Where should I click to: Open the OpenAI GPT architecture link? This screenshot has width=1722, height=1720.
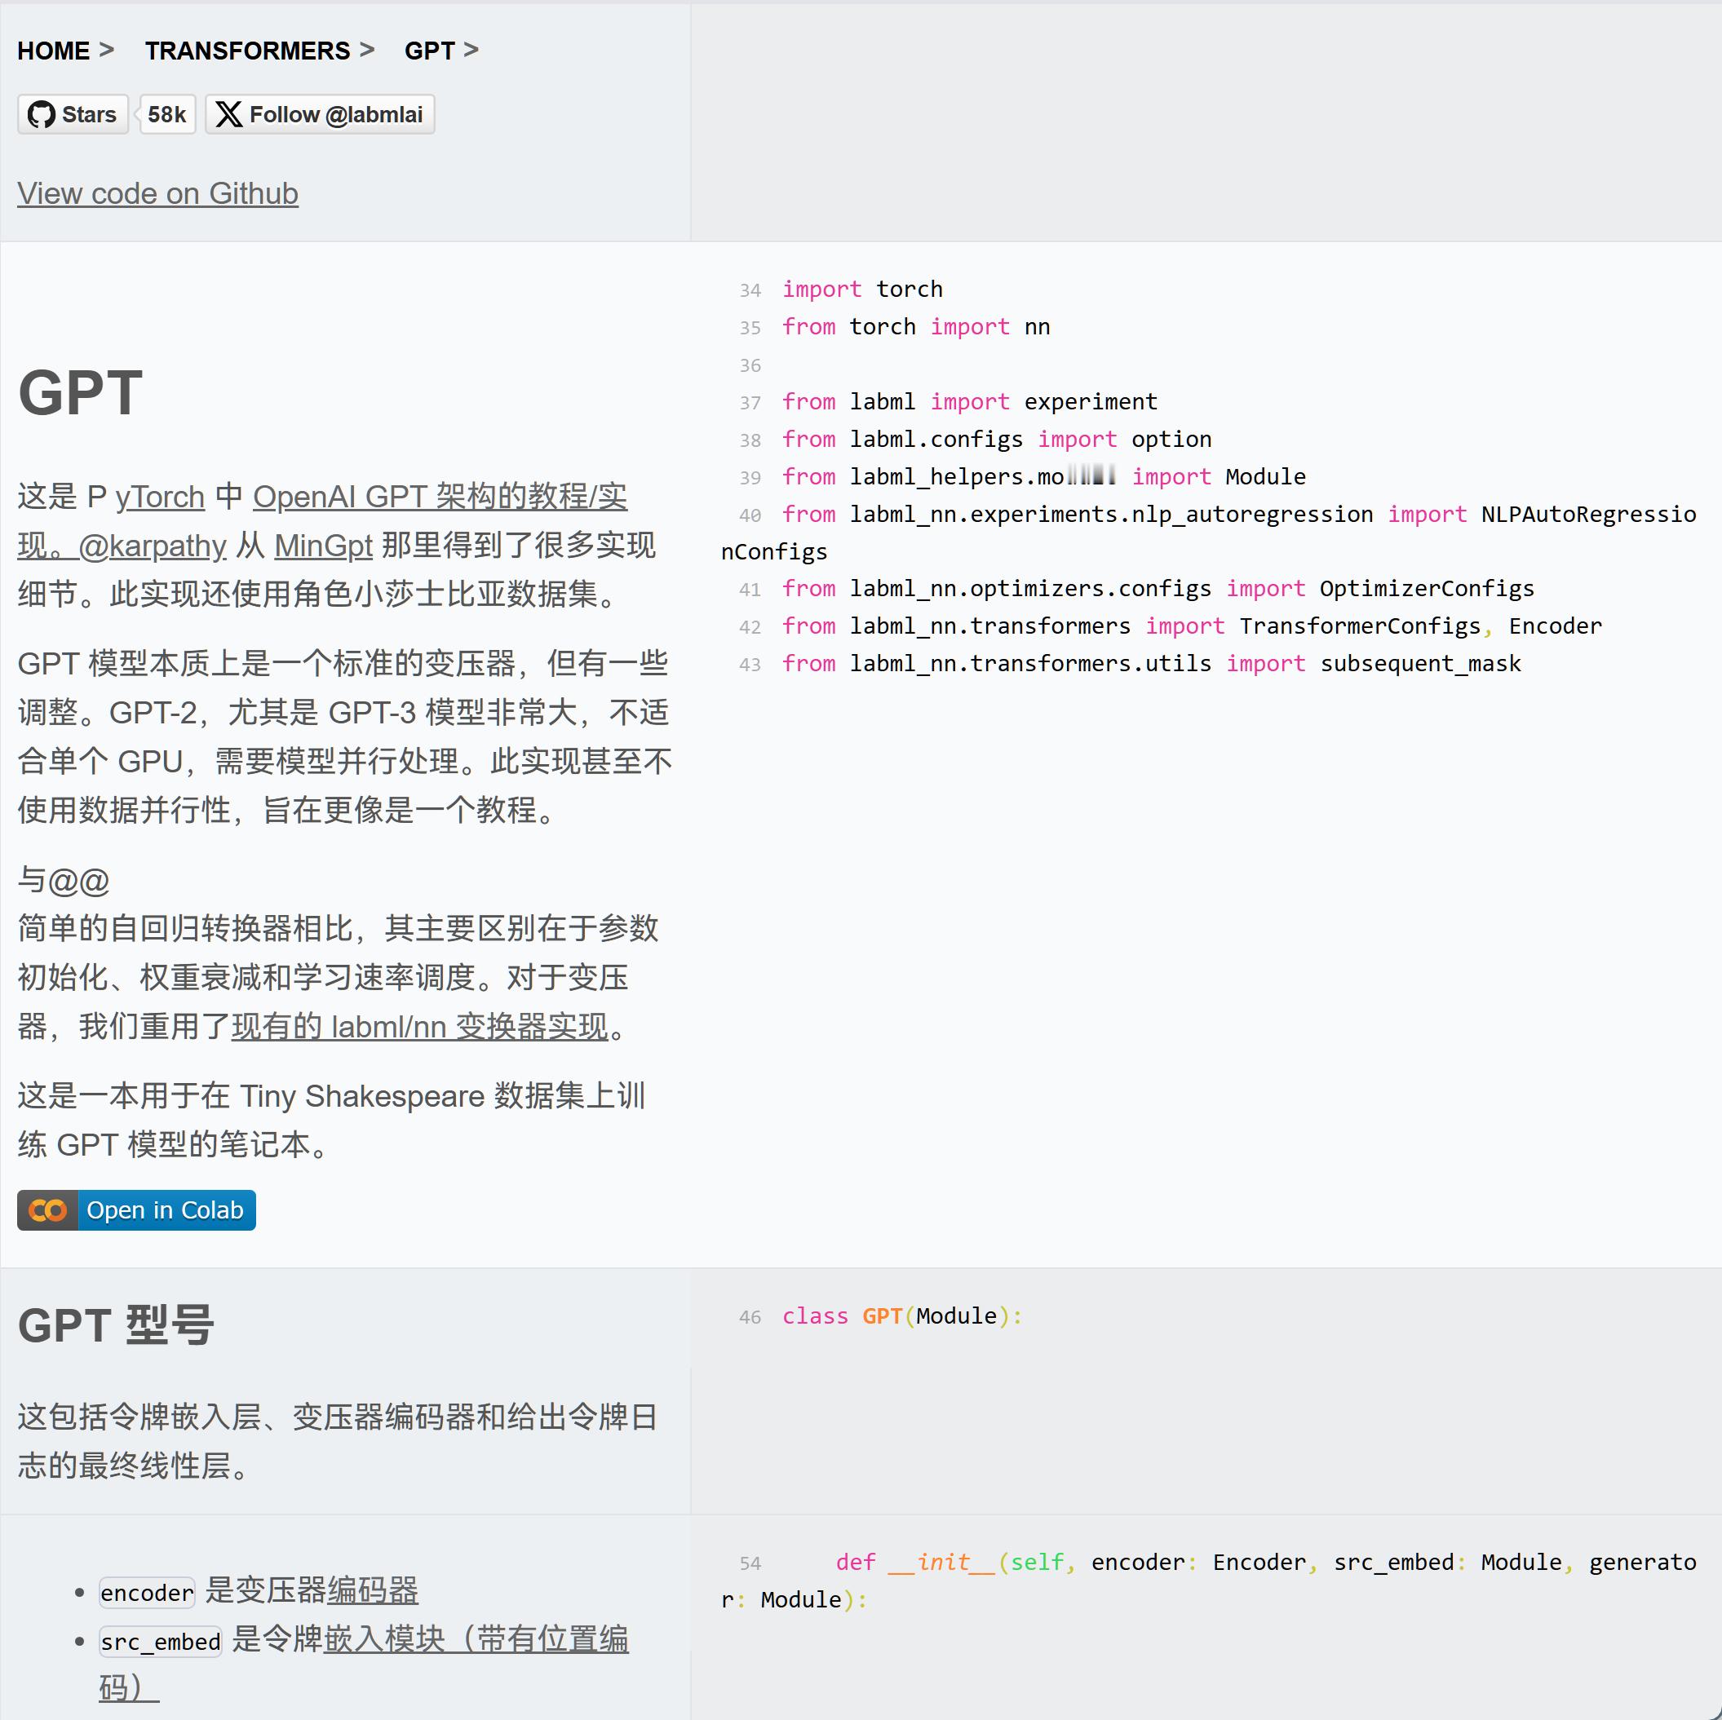(x=440, y=497)
